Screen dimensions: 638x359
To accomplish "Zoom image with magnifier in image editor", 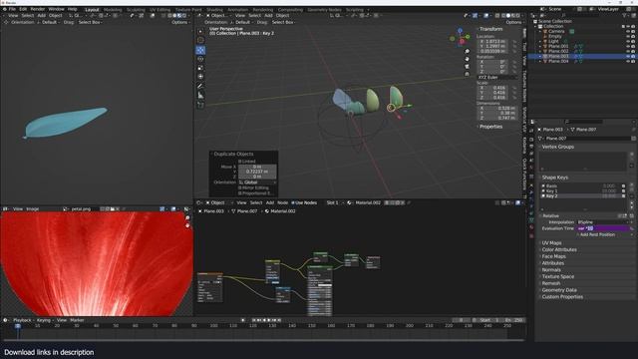I will (187, 218).
